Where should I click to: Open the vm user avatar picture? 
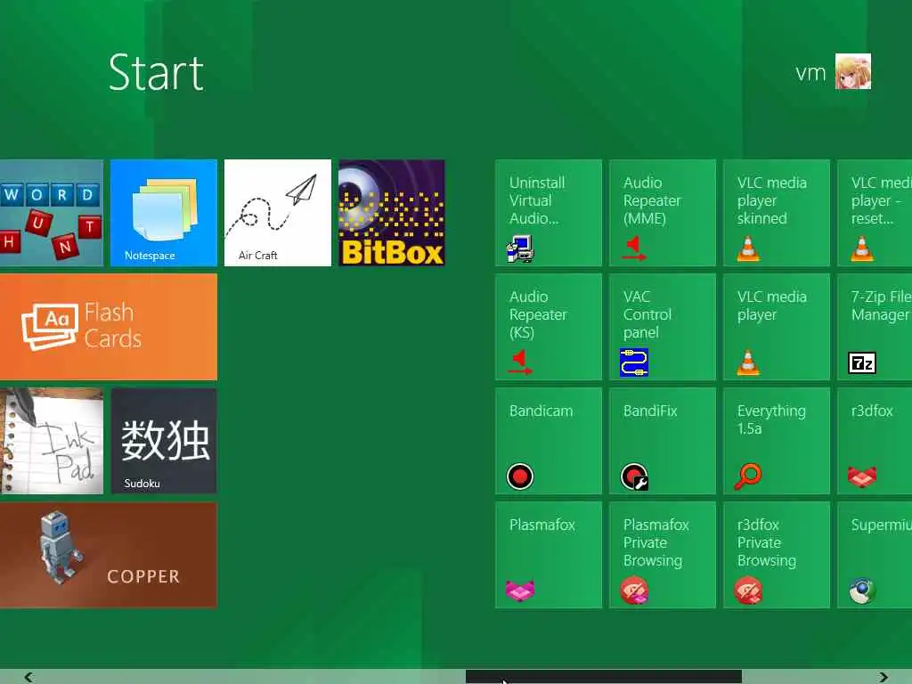(853, 71)
